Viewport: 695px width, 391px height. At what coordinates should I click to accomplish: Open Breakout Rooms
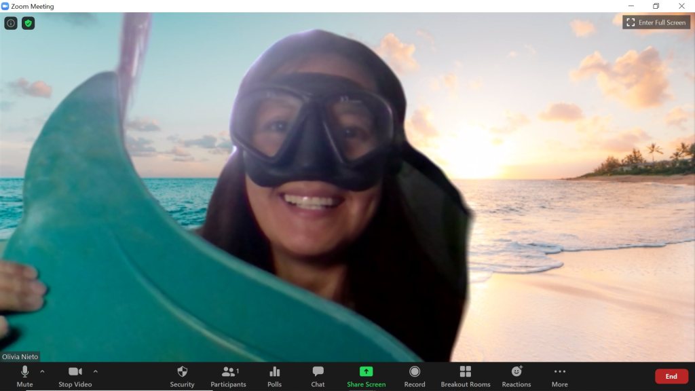465,375
